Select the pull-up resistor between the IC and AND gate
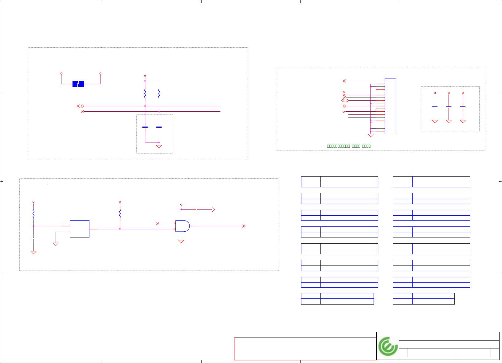Image resolution: width=502 pixels, height=363 pixels. pyautogui.click(x=120, y=213)
